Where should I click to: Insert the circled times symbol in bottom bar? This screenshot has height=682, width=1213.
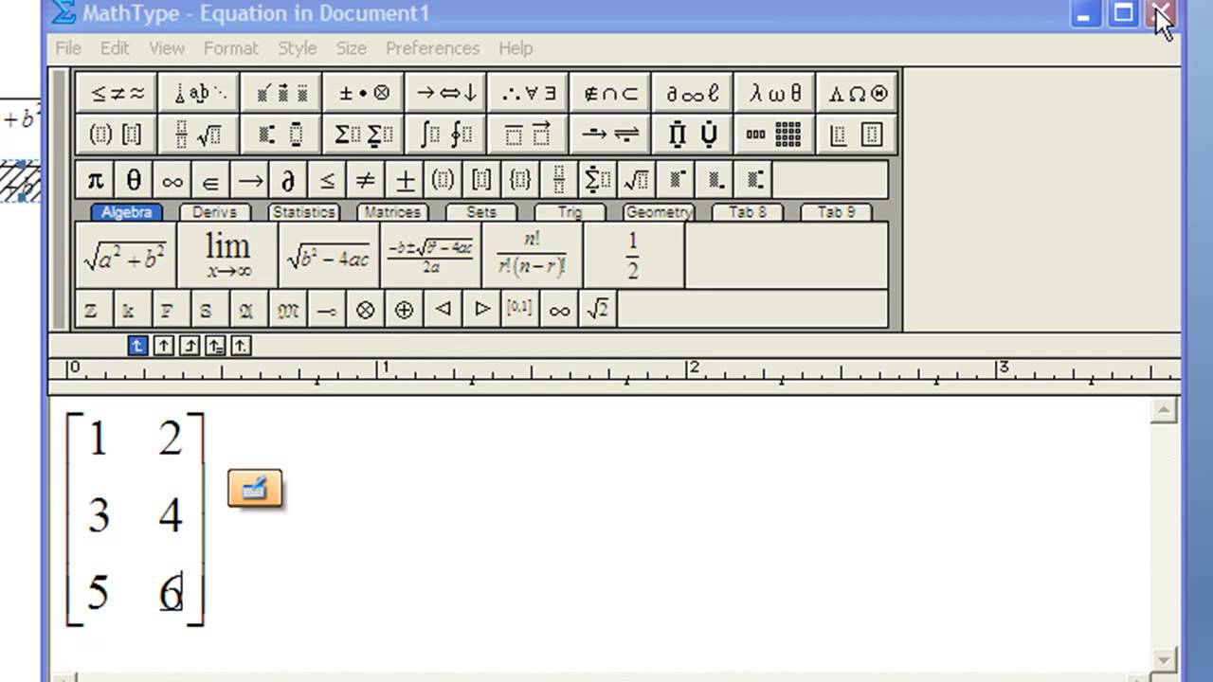pos(366,310)
